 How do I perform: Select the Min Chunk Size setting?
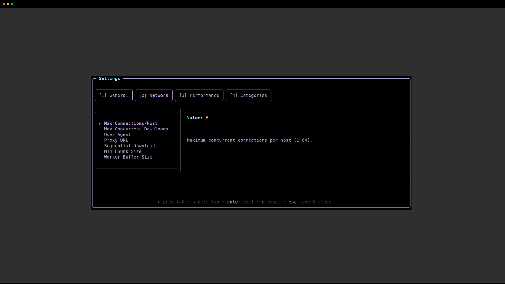click(123, 151)
